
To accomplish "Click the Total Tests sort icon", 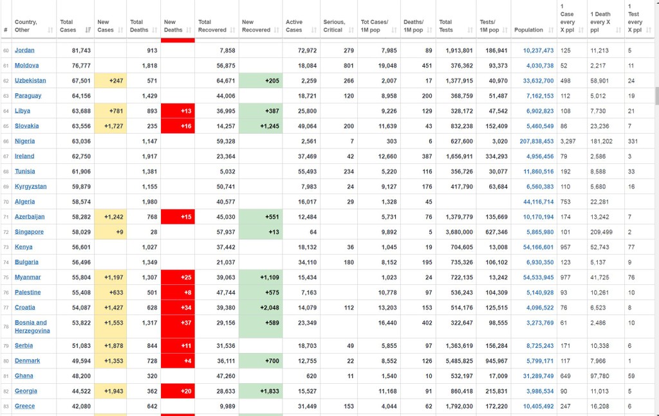I will (x=470, y=30).
